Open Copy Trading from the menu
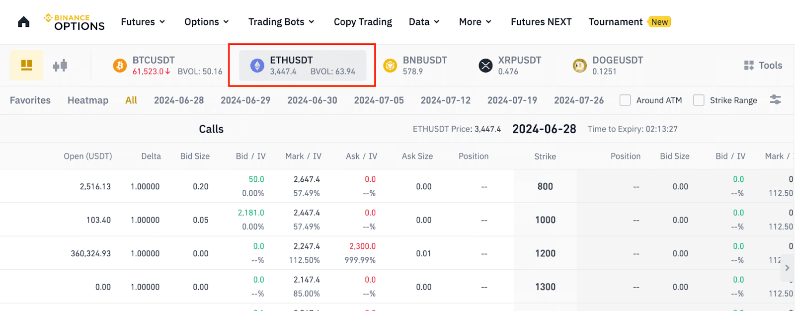This screenshot has width=795, height=311. tap(363, 22)
